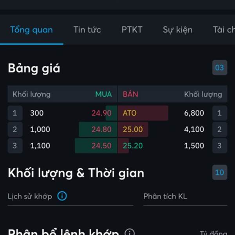235x235 pixels.
Task: Select the ATO sell price
Action: [130, 113]
